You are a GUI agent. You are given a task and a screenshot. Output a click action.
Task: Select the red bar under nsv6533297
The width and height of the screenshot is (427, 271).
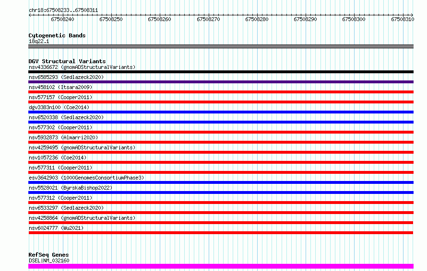[221, 213]
